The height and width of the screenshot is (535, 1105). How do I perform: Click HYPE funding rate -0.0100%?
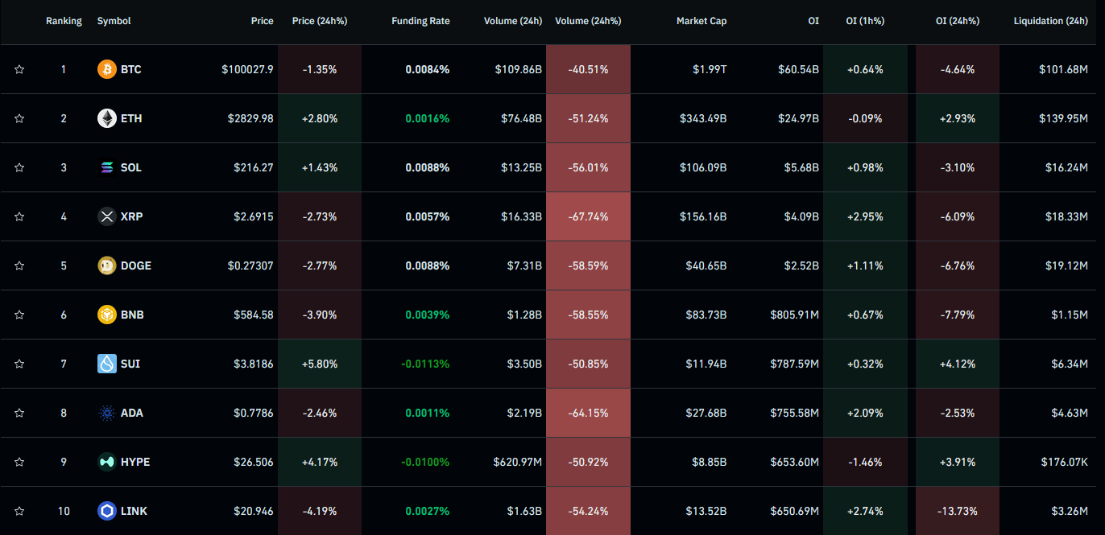tap(425, 463)
